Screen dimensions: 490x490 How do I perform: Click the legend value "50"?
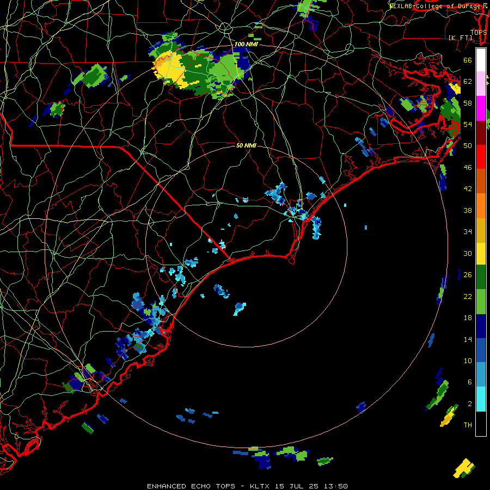(x=468, y=146)
